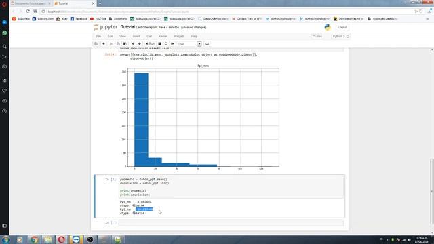This screenshot has width=434, height=244.
Task: Paste cells below using the toolbar icon
Action: pos(125,43)
